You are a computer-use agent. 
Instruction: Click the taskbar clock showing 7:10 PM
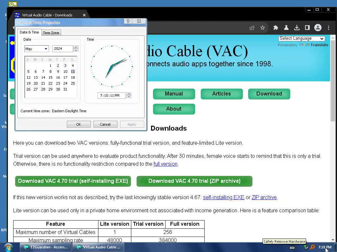325,247
